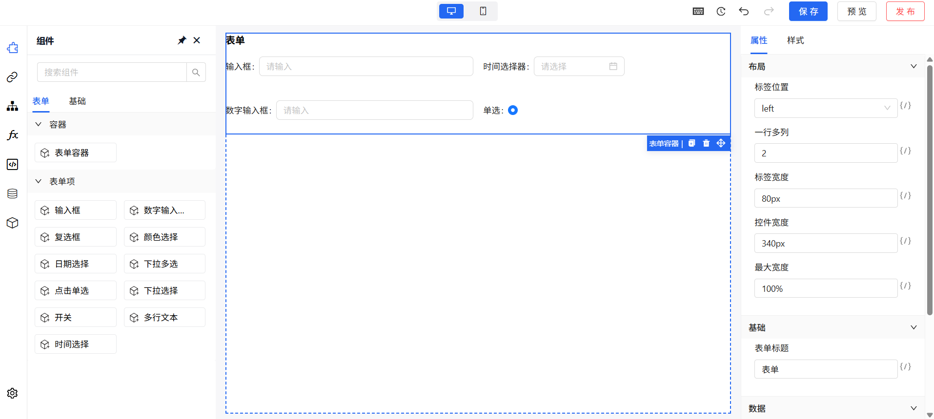934x419 pixels.
Task: Click the 保存 button
Action: coord(808,11)
